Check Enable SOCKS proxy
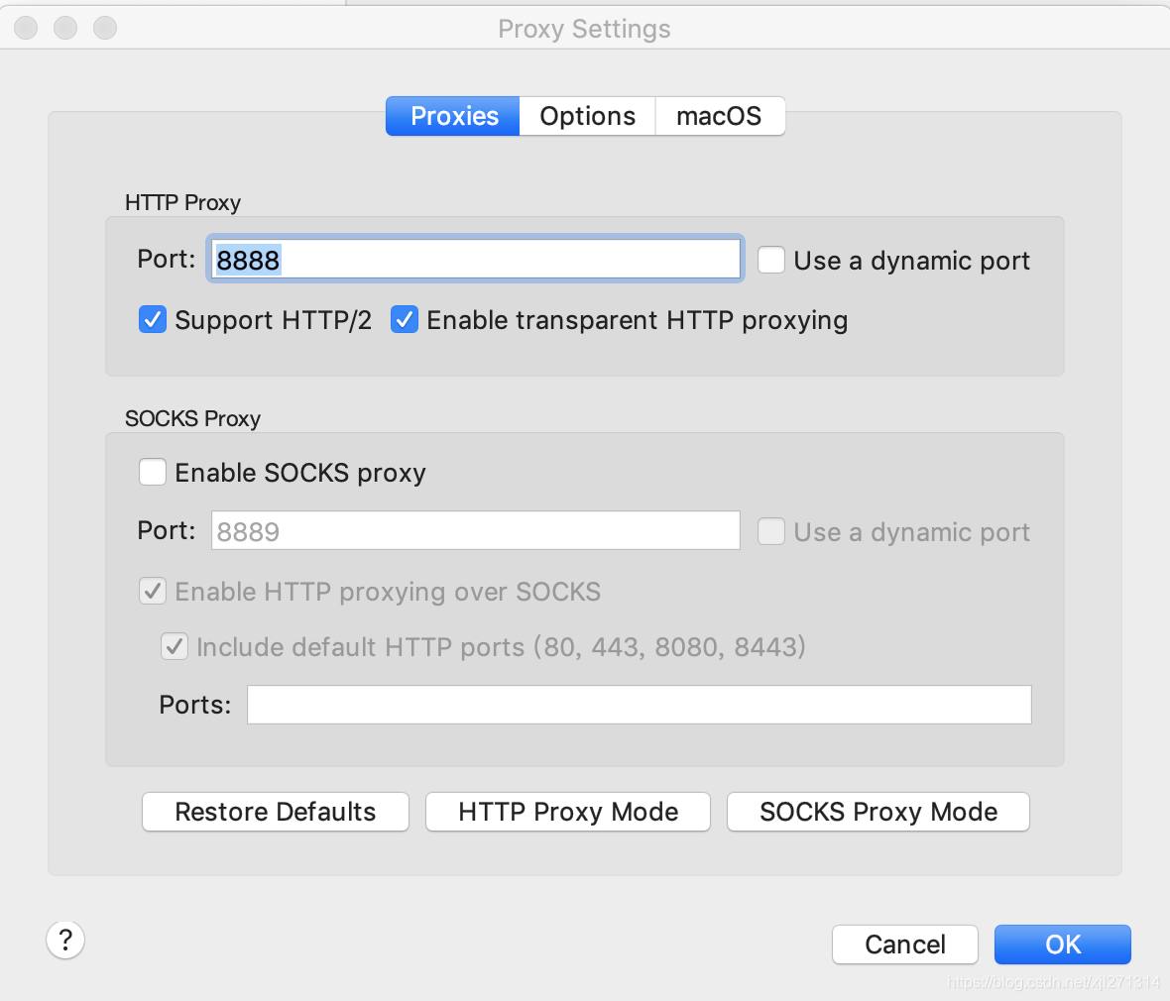Screen dimensions: 1170x1001 coord(153,472)
